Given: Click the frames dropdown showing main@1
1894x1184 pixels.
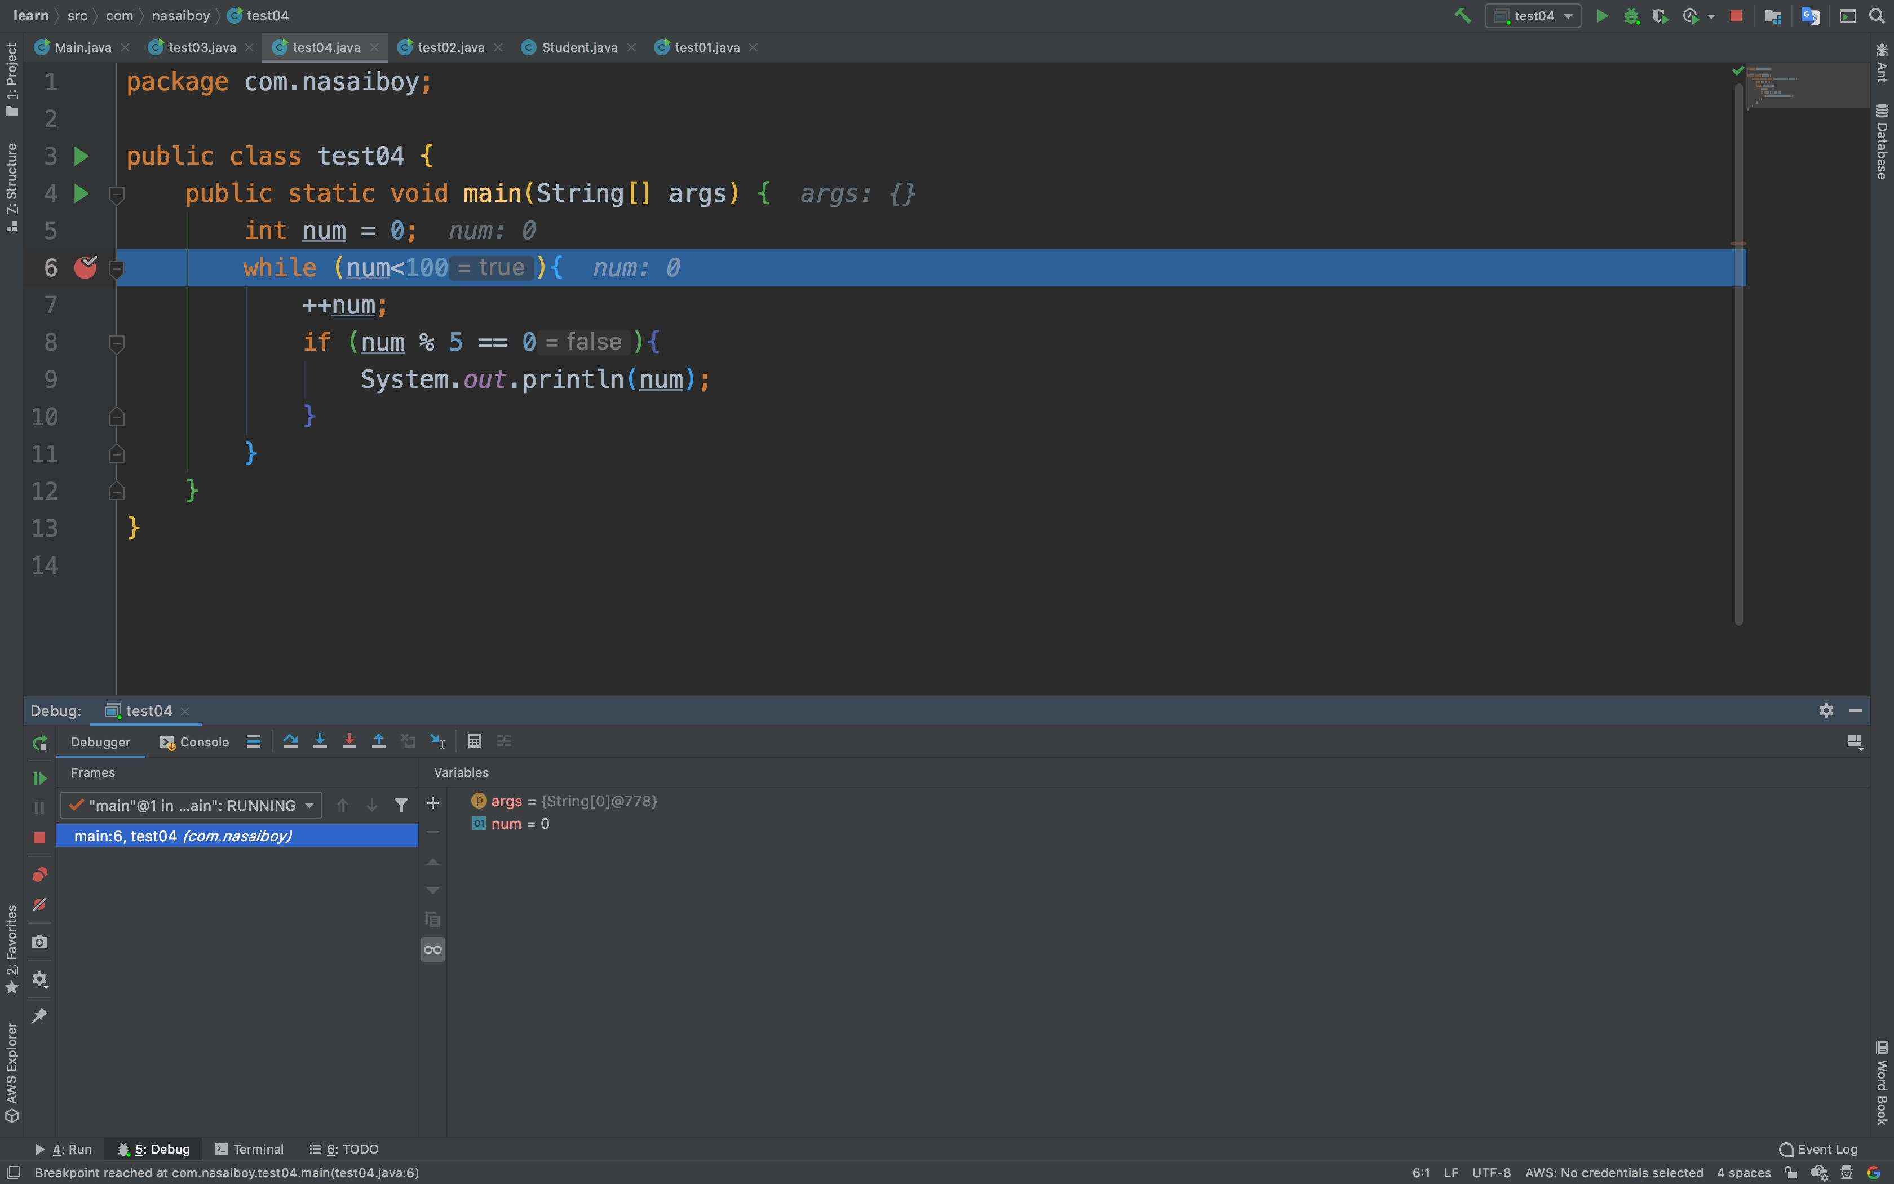Looking at the screenshot, I should pos(192,805).
